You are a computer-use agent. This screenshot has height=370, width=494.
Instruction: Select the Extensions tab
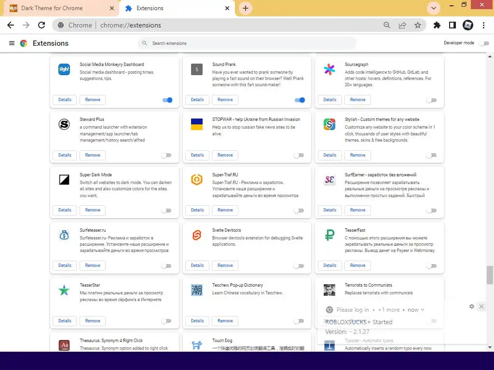tap(177, 8)
